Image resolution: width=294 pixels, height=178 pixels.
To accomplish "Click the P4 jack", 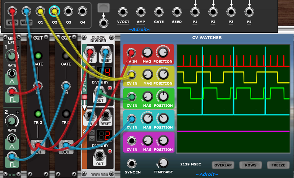I will point(249,12).
